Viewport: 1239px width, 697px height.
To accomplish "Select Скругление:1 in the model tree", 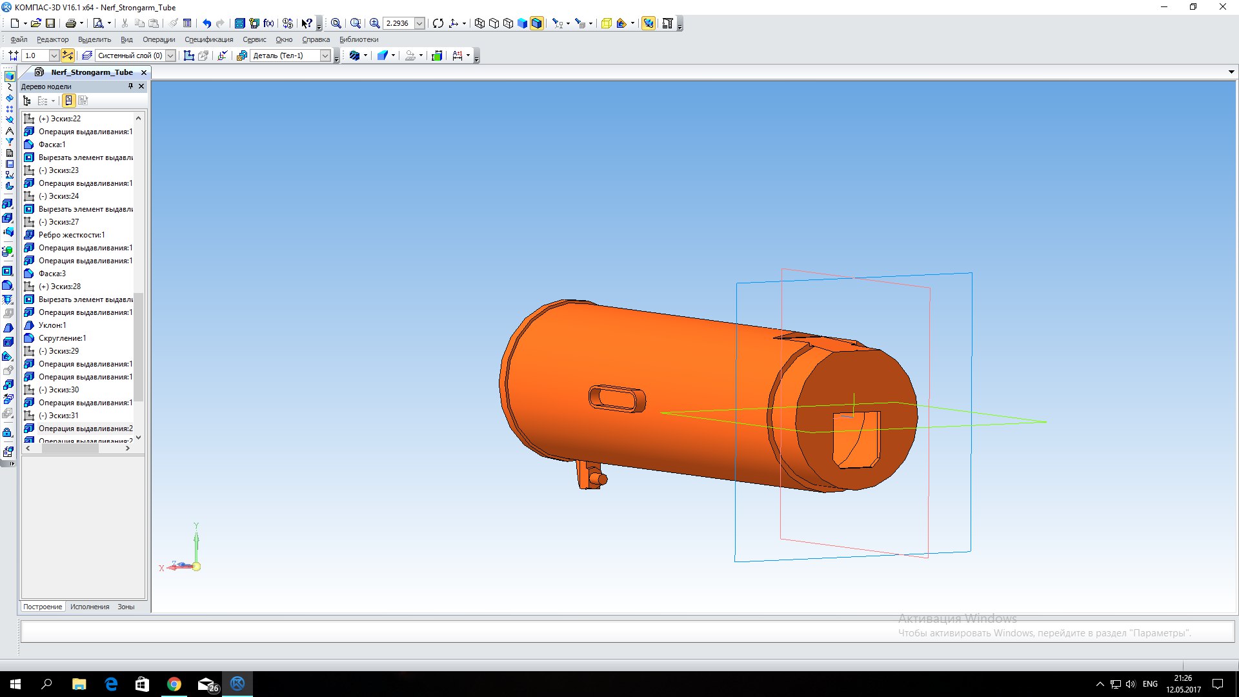I will tap(62, 338).
